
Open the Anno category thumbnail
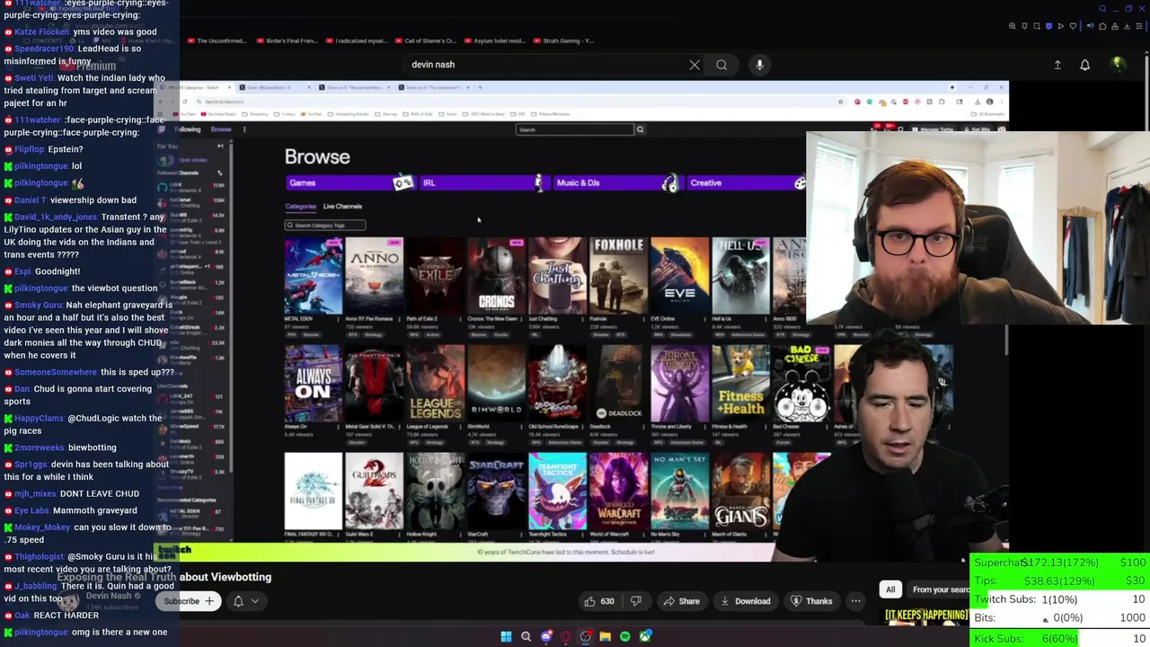375,276
